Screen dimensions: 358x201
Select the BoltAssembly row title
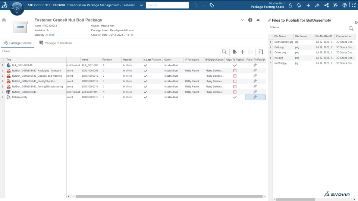click(x=19, y=97)
